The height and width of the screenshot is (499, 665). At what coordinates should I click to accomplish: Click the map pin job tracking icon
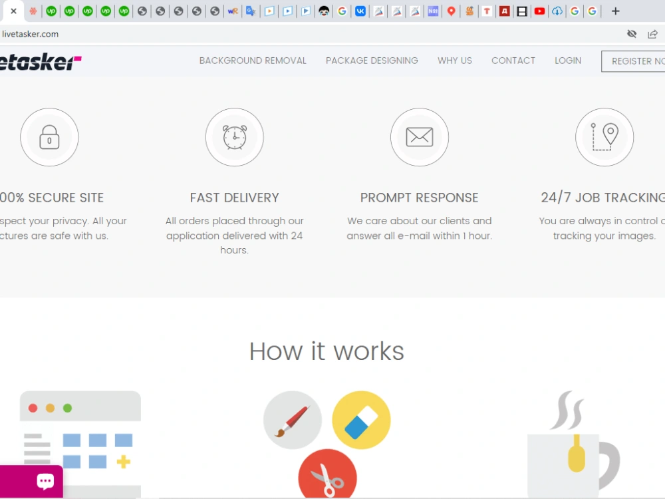604,137
